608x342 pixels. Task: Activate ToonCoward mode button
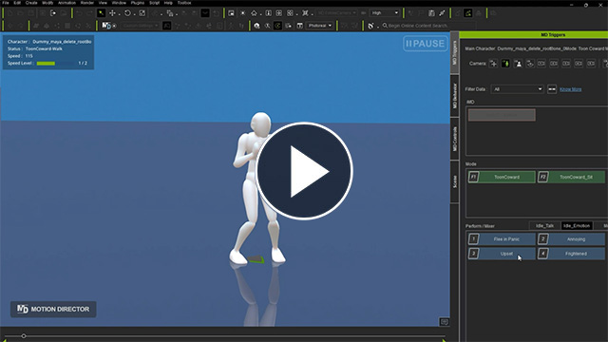click(502, 177)
